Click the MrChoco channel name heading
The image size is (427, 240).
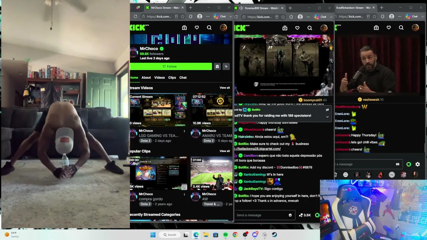[x=149, y=49]
